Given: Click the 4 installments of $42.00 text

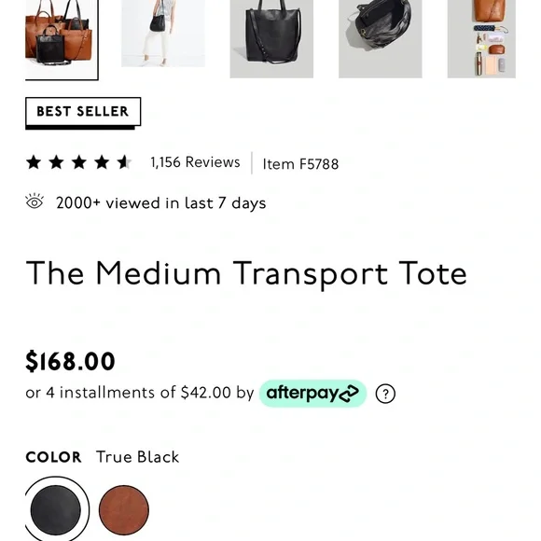Looking at the screenshot, I should tap(139, 393).
